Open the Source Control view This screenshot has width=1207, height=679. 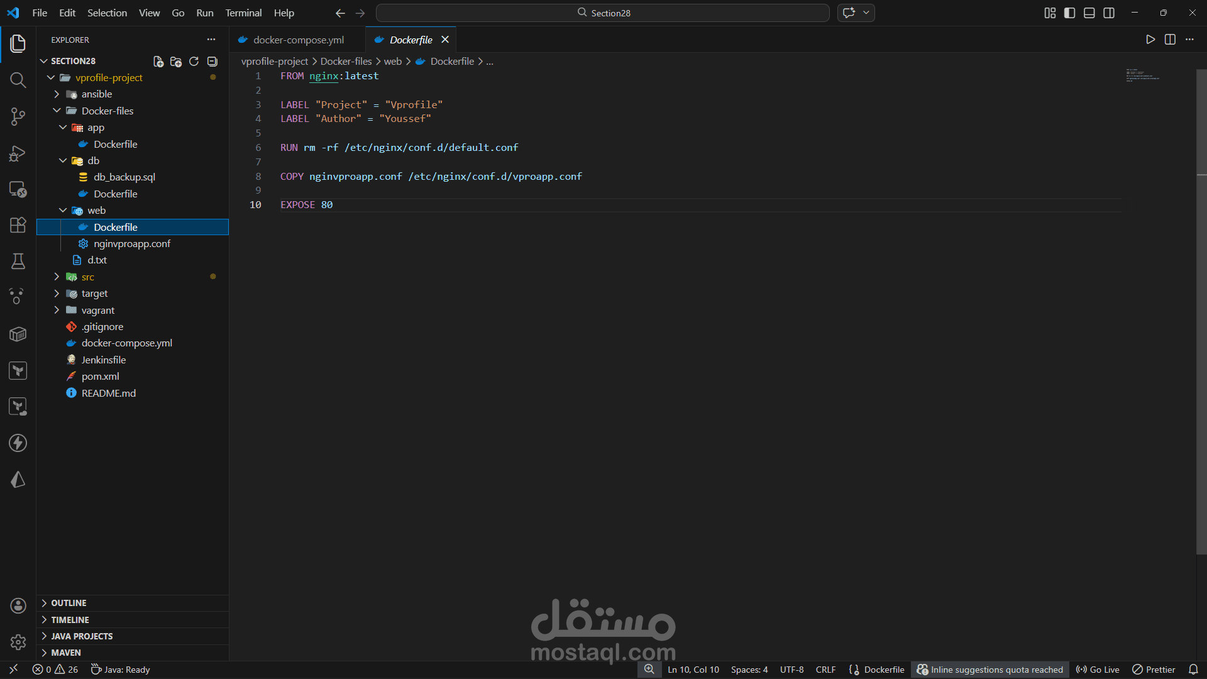coord(18,116)
